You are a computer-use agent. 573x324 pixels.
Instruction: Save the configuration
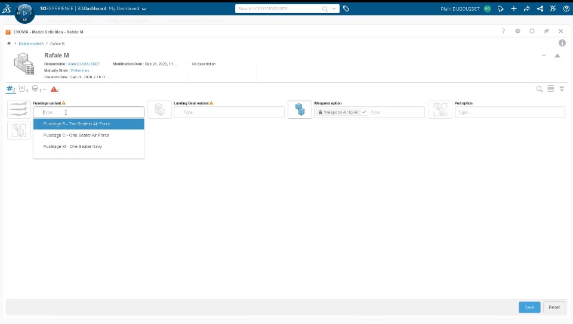(x=529, y=307)
